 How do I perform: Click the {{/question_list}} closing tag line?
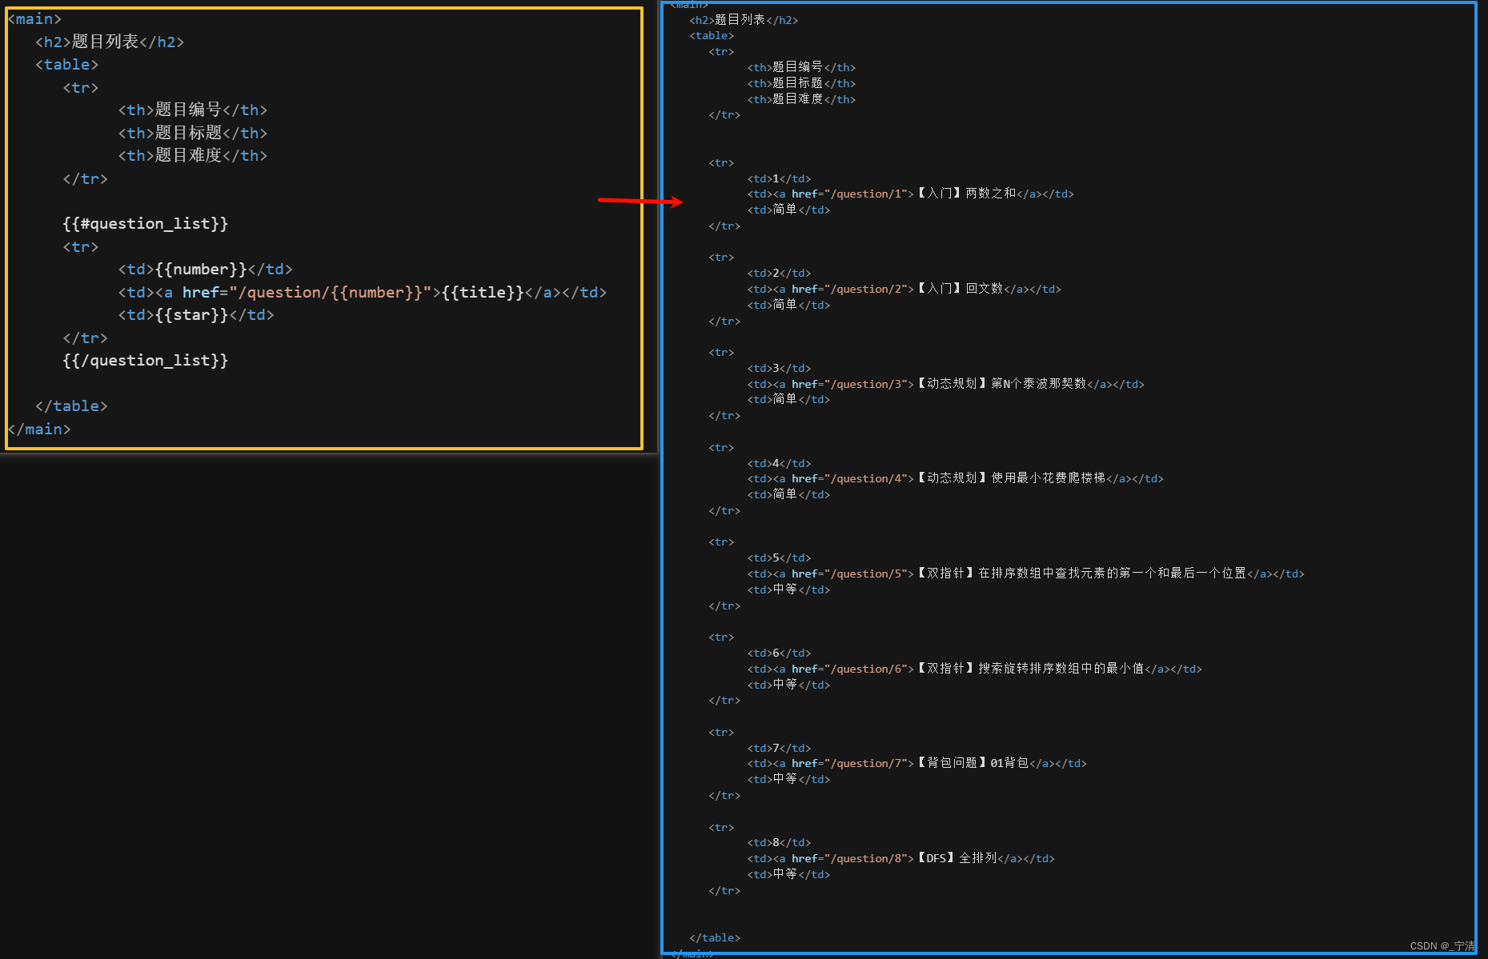click(x=146, y=361)
